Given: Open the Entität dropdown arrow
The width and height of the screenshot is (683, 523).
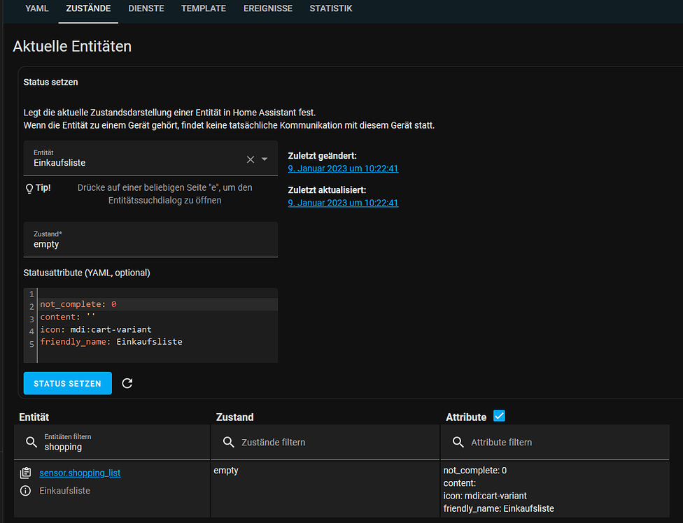Looking at the screenshot, I should pyautogui.click(x=265, y=159).
